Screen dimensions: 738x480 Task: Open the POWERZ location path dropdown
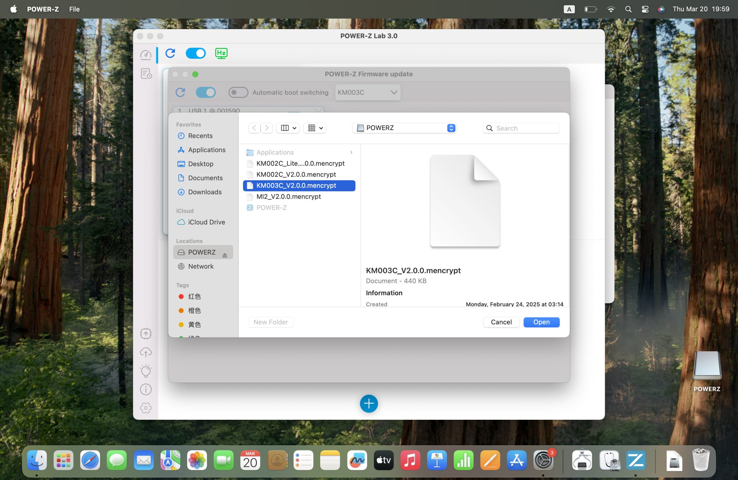point(404,128)
